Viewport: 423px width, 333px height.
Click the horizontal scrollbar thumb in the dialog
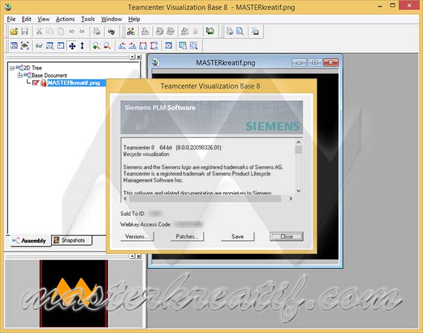[205, 199]
